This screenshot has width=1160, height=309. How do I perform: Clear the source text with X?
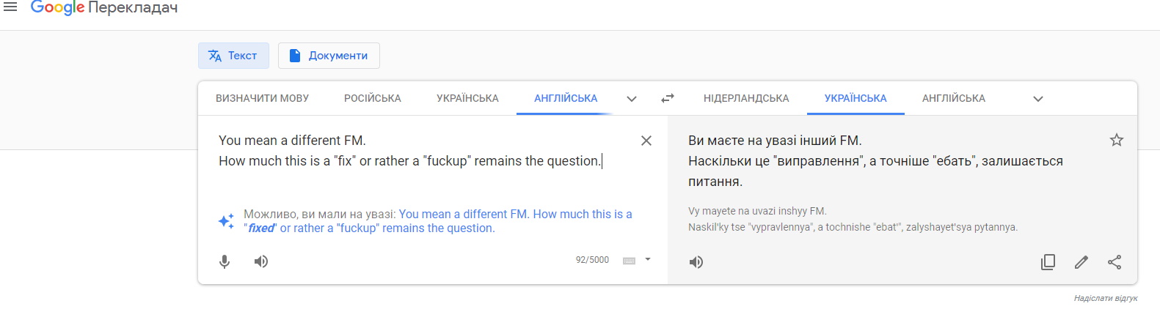(x=646, y=141)
